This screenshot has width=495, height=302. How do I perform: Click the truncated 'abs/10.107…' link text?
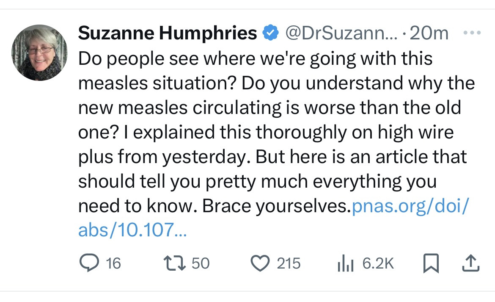point(132,230)
